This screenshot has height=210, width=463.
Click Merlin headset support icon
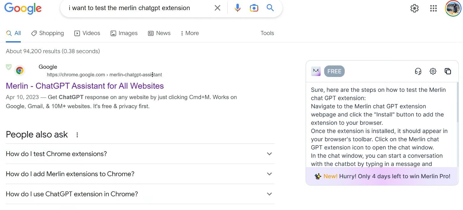[x=418, y=71]
